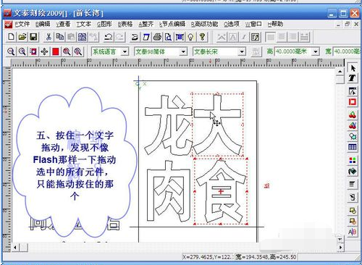The width and height of the screenshot is (362, 265).
Task: Open the A整齐 menu
Action: [146, 24]
